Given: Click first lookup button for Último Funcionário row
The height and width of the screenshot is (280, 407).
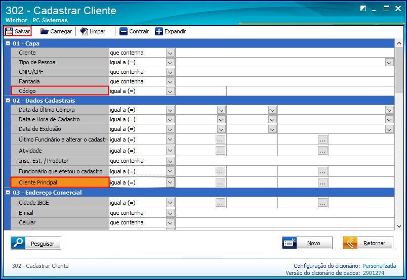Looking at the screenshot, I should 220,139.
